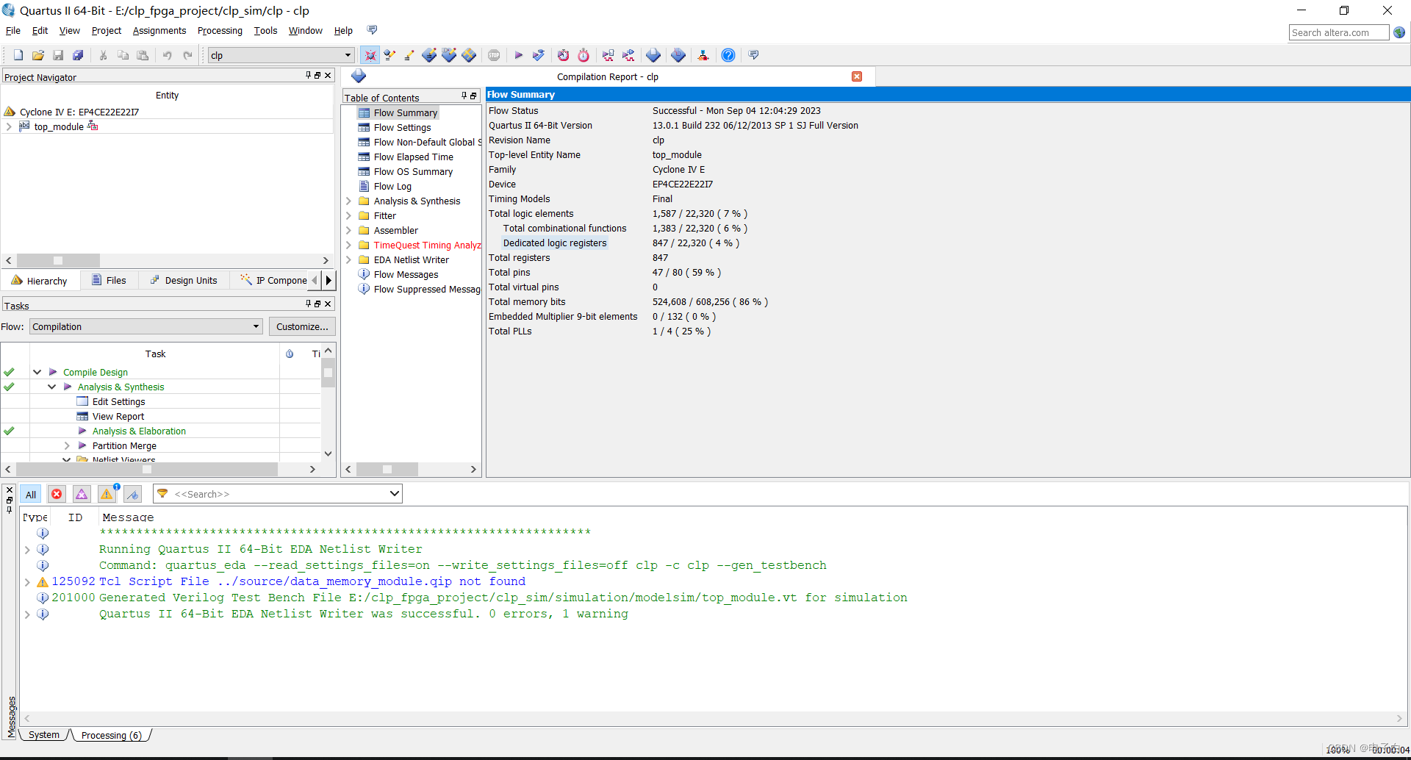Switch to the System messages tab
1411x760 pixels.
click(44, 735)
